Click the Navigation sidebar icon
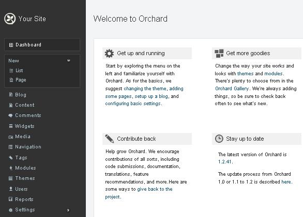Image resolution: width=303 pixels, height=217 pixels. pos(11,147)
